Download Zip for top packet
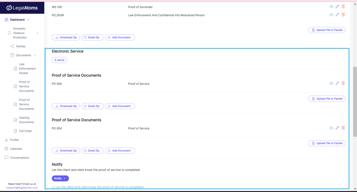The image size is (357, 192). click(66, 37)
